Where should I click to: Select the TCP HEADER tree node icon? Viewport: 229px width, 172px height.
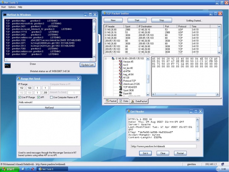(x=120, y=87)
